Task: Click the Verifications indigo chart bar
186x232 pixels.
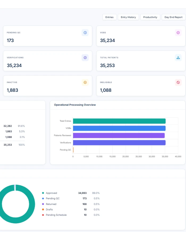Action: (x=119, y=143)
